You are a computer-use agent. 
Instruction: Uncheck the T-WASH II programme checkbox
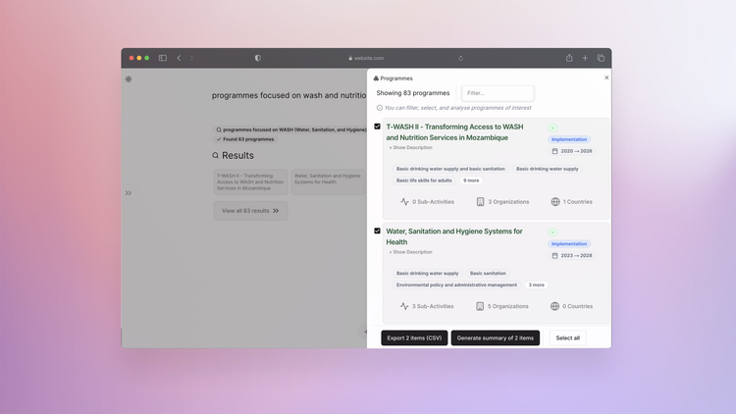(x=378, y=127)
